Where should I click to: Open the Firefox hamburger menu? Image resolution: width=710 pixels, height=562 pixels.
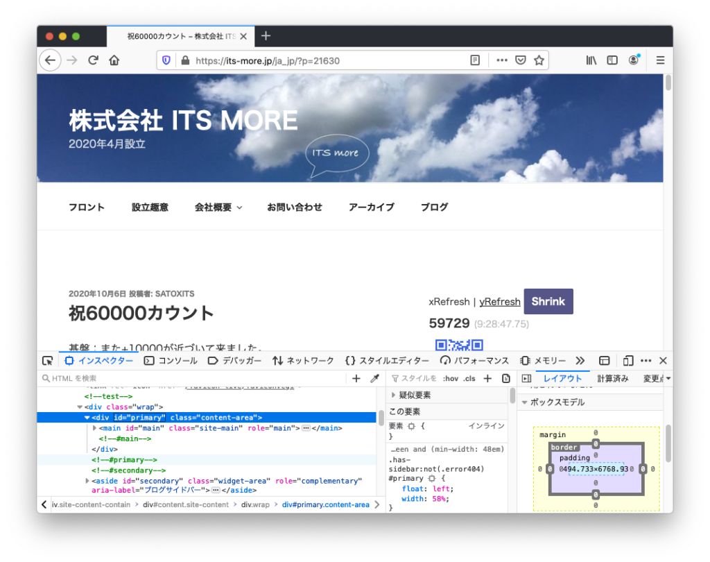tap(660, 60)
